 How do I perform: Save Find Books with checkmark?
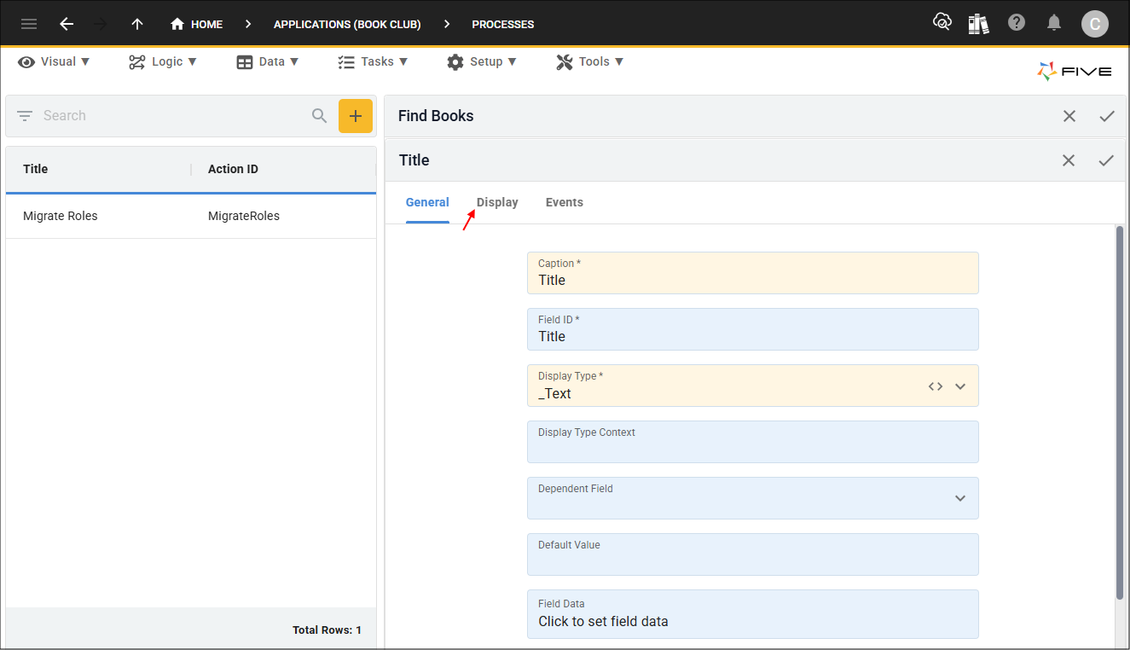(x=1107, y=116)
